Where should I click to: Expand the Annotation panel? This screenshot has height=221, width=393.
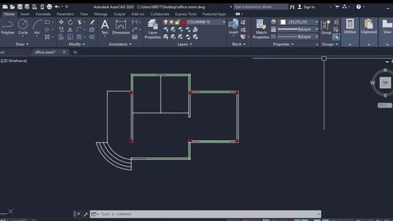(x=120, y=44)
